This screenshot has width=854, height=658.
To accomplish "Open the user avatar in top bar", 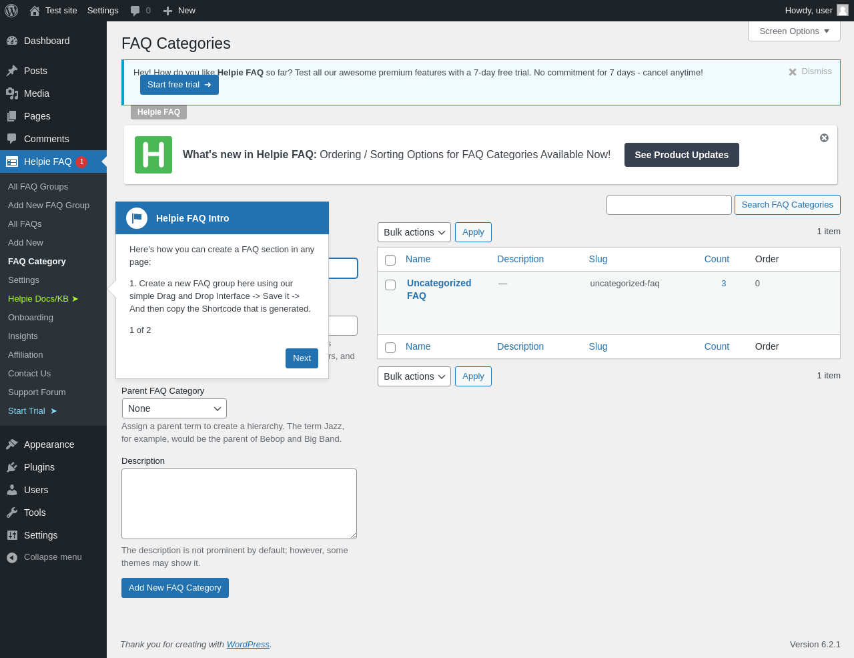I will click(843, 10).
